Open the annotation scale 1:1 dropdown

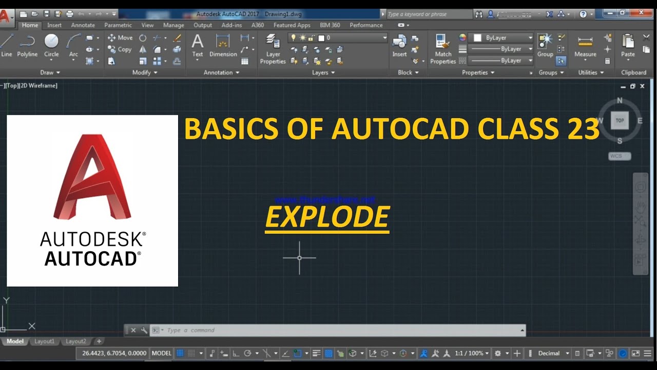click(x=472, y=353)
